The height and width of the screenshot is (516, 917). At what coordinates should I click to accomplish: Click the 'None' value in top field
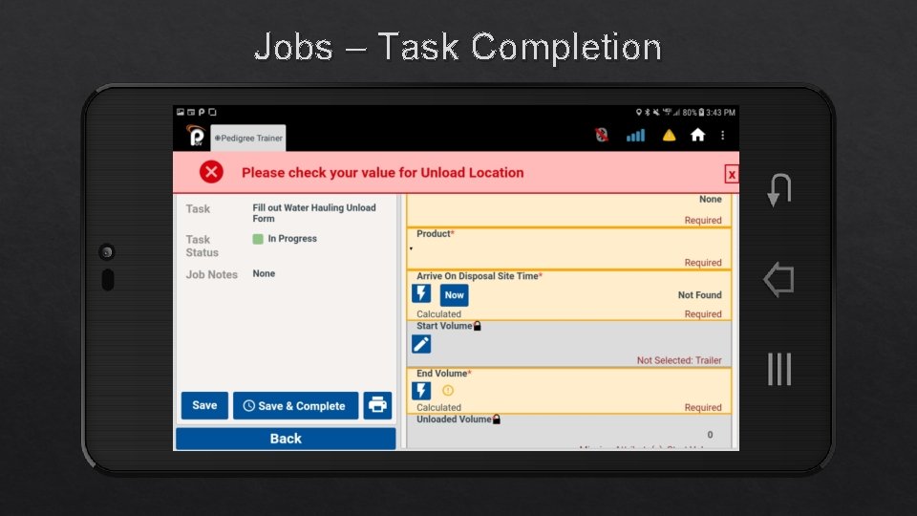point(710,200)
